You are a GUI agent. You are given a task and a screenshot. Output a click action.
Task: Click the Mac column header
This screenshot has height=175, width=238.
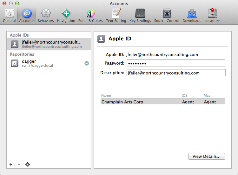tap(207, 95)
